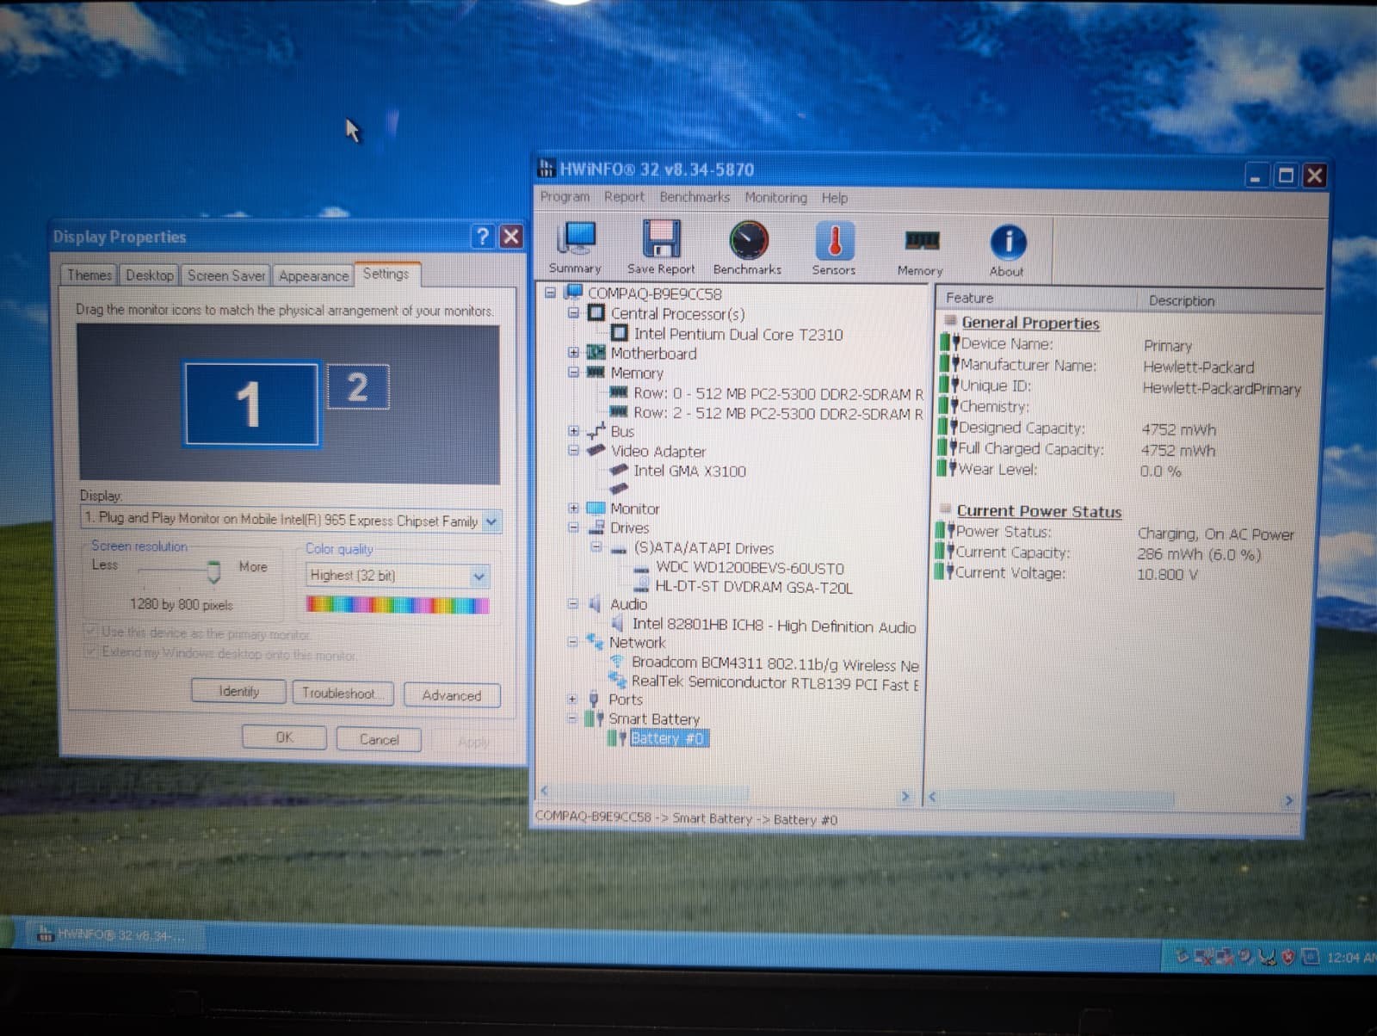Select memory Row: 0 - 512 MB entry
Screen dimensions: 1377x1036
[x=778, y=394]
